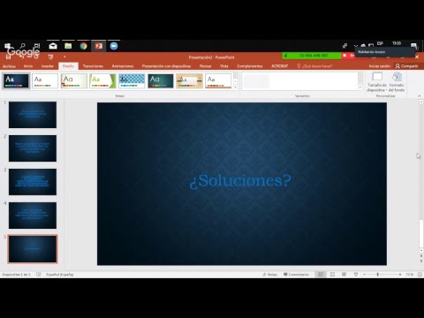Expand the quick access toolbar customize arrow
This screenshot has width=424, height=318.
pos(64,57)
